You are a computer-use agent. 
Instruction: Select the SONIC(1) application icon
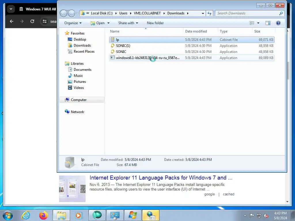113,46
